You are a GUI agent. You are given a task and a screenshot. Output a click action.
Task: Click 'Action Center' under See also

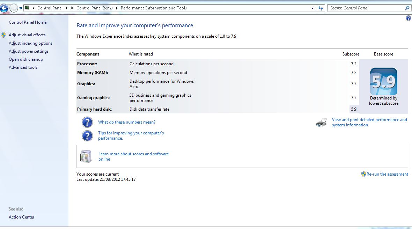tap(22, 217)
